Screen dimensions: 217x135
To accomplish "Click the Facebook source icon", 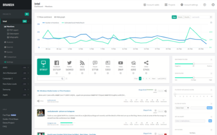I will click(57, 63).
